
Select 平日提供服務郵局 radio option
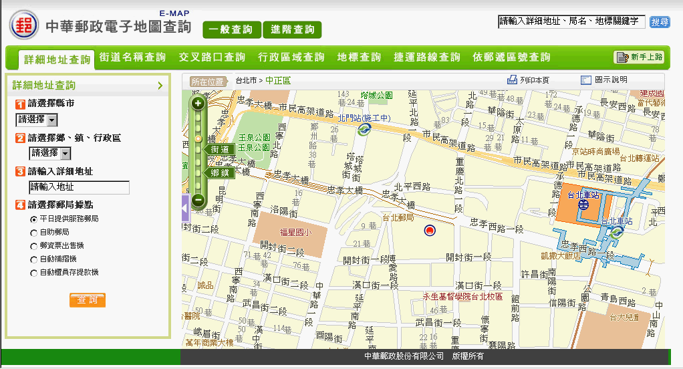(x=33, y=219)
